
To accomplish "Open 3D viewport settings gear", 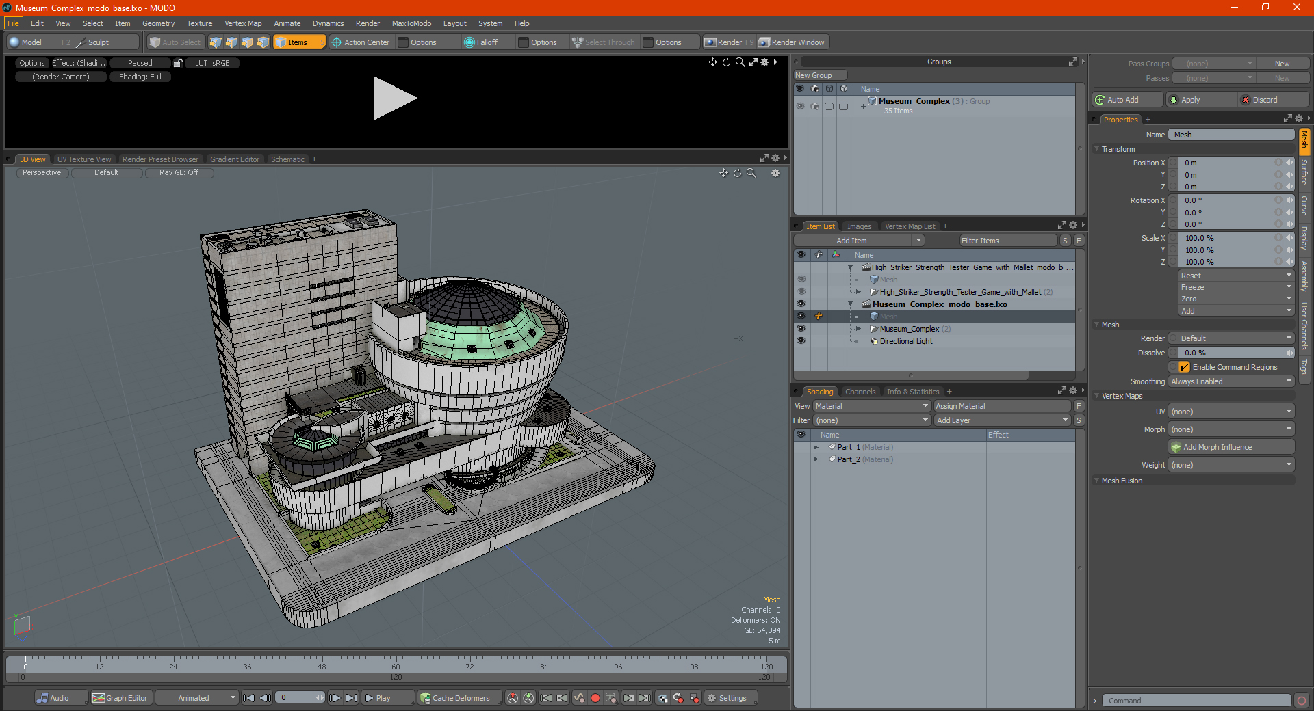I will [775, 173].
